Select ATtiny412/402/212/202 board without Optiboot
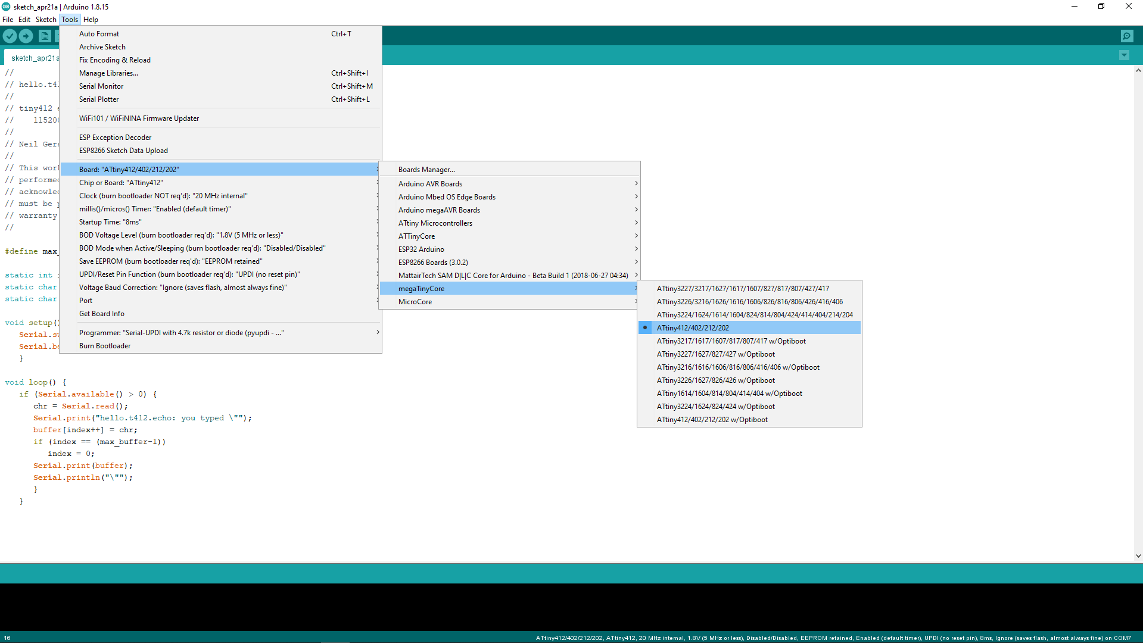Viewport: 1143px width, 643px height. (749, 328)
